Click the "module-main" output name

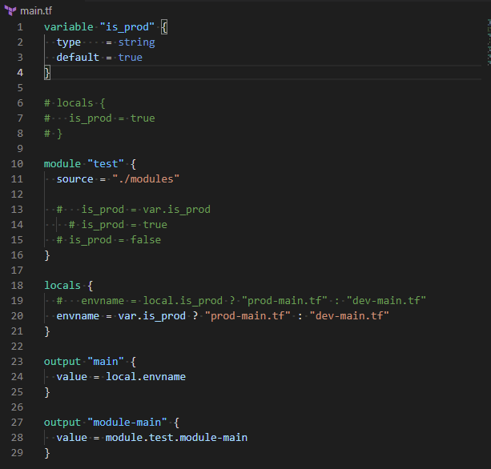127,423
